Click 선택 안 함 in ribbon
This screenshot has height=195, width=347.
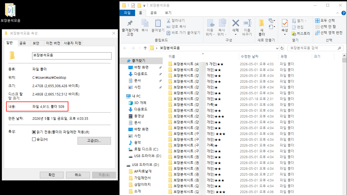coord(325,27)
